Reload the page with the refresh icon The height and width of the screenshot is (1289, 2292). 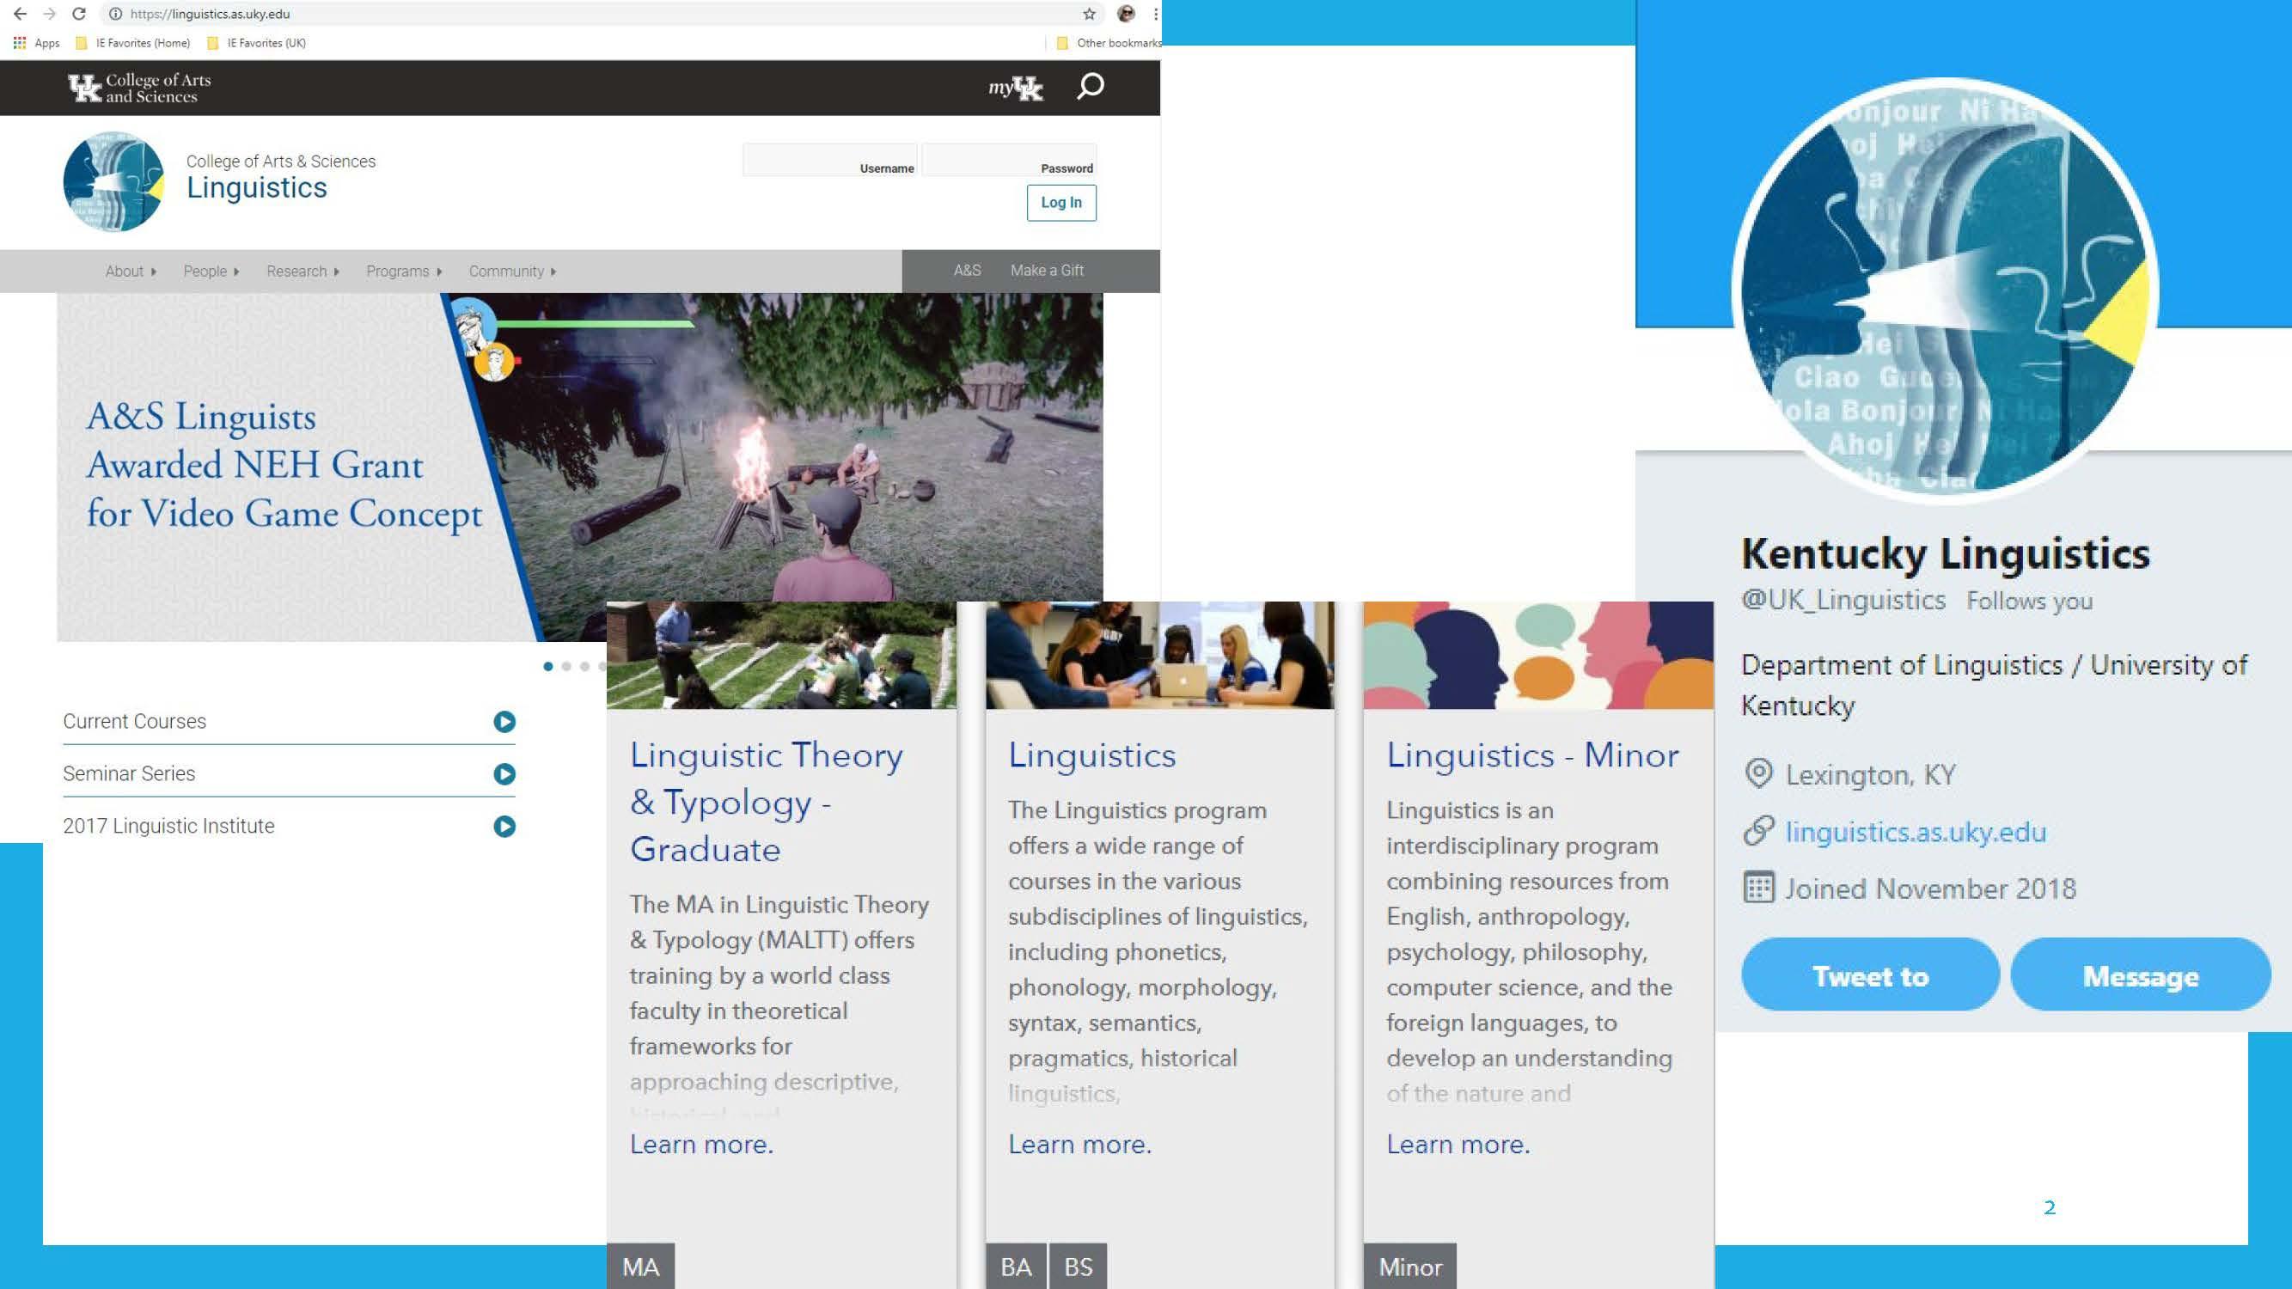[79, 14]
